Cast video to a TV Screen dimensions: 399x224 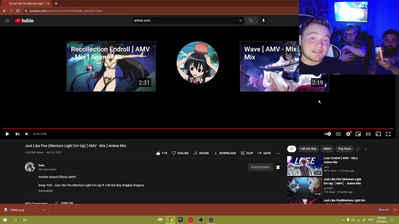point(378,134)
